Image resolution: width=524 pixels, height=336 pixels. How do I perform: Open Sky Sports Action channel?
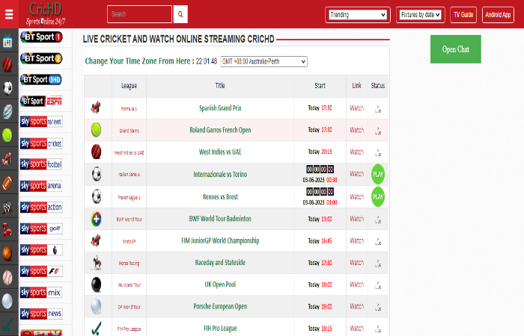coord(41,207)
